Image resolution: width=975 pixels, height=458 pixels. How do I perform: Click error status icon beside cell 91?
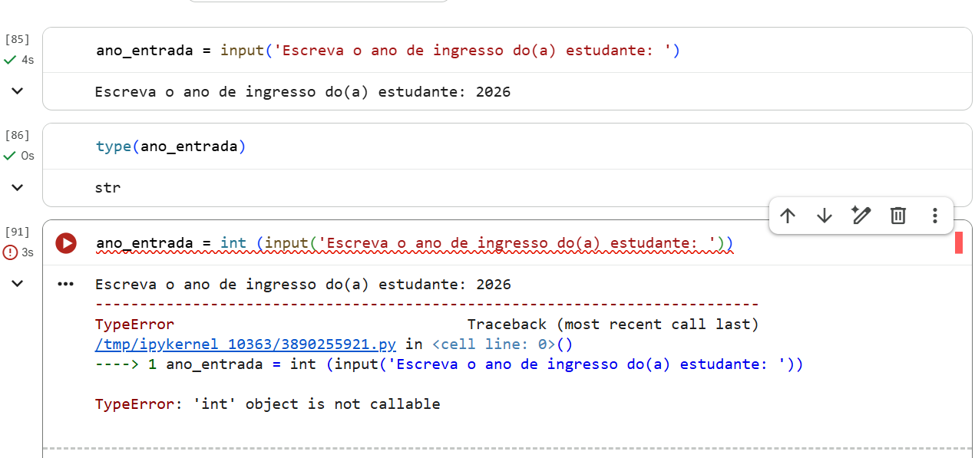10,252
